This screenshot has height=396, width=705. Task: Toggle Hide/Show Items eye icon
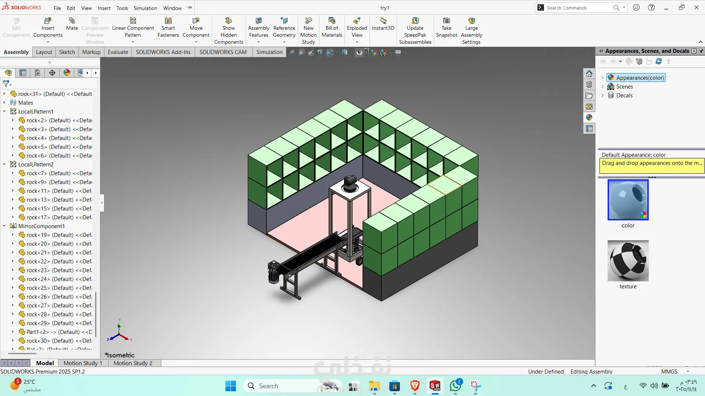coord(359,53)
